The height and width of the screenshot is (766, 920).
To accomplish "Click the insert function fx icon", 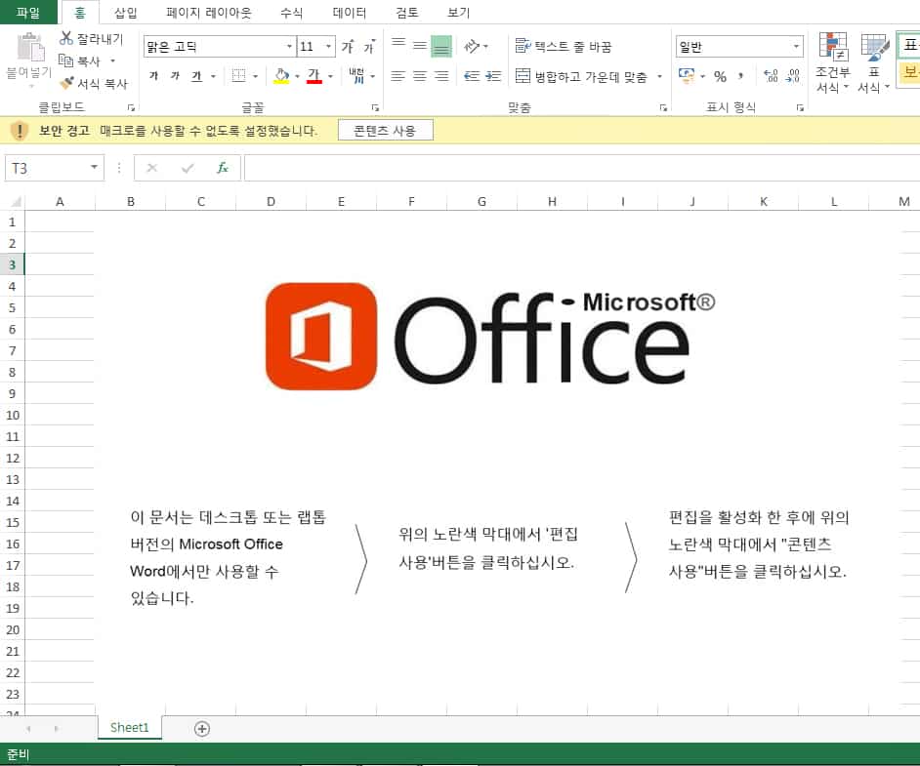I will (222, 168).
